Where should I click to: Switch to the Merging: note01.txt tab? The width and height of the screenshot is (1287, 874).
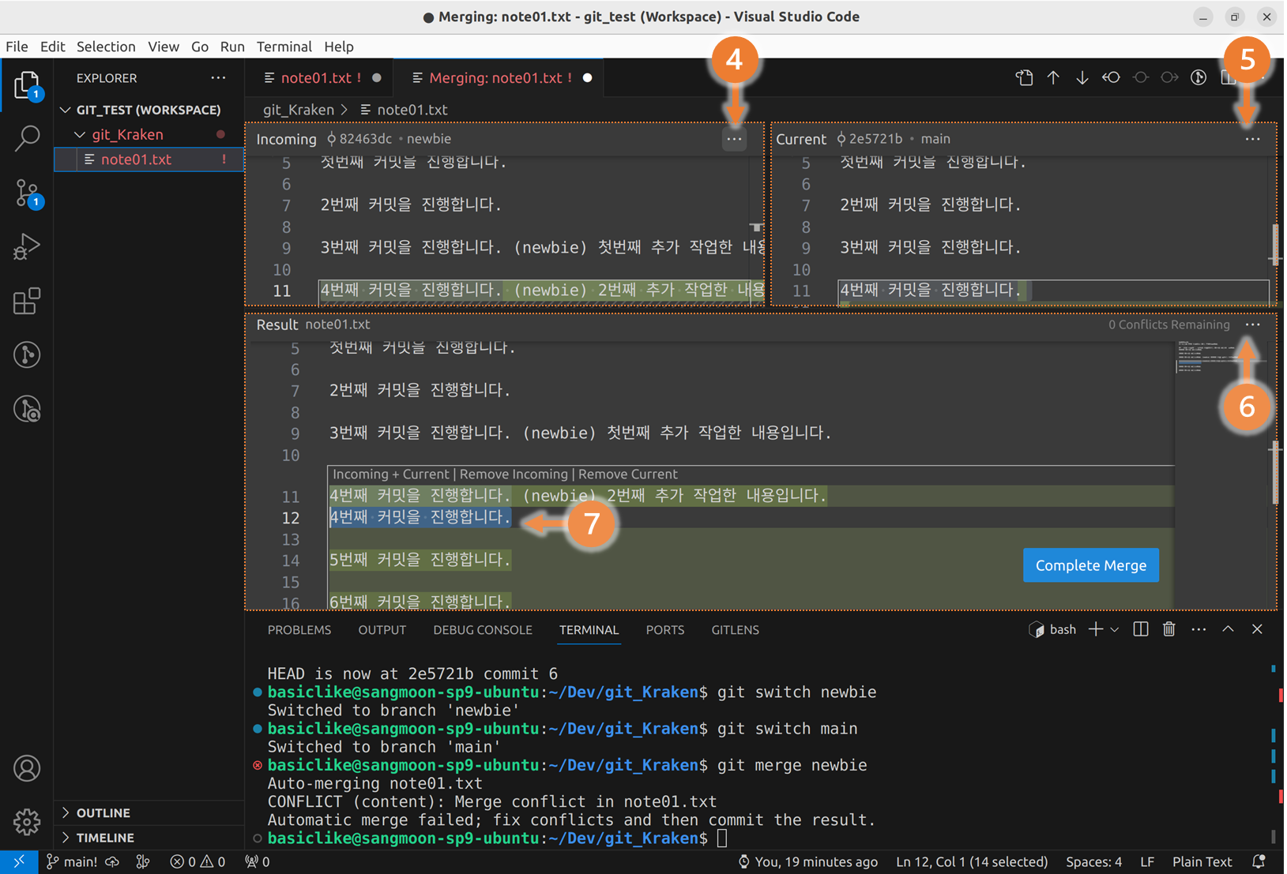(500, 77)
